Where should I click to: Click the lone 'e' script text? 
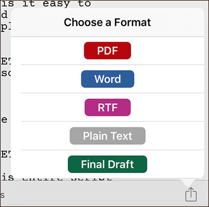pos(4,120)
